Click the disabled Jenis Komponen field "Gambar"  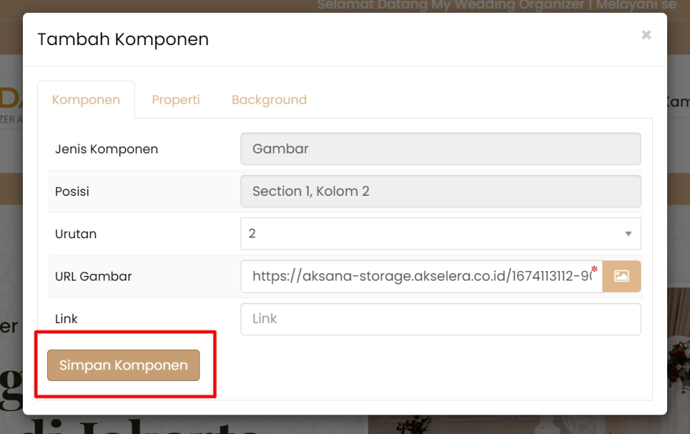(x=440, y=149)
